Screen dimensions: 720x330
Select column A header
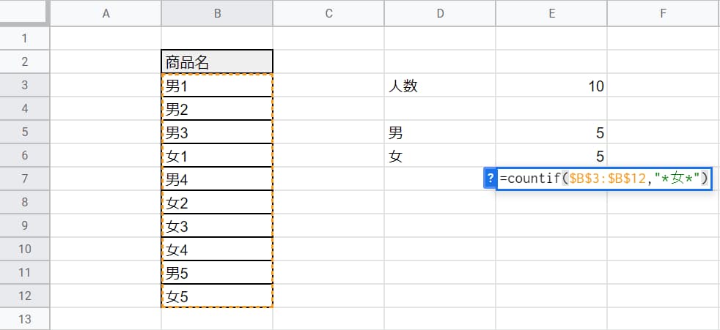106,13
